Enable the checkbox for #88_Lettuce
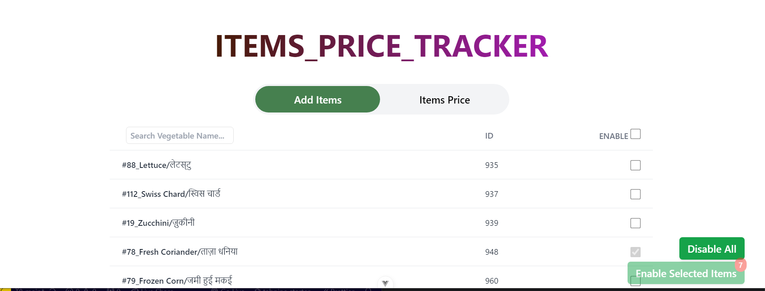 click(635, 165)
